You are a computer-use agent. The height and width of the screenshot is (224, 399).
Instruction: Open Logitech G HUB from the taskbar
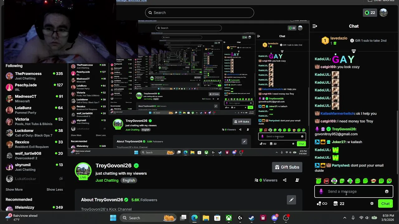[x=240, y=218]
